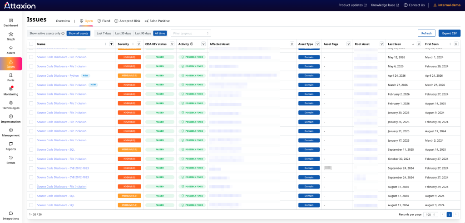Open the Asset Tags filter icon
Viewport: 465px width, 223px height.
(348, 44)
